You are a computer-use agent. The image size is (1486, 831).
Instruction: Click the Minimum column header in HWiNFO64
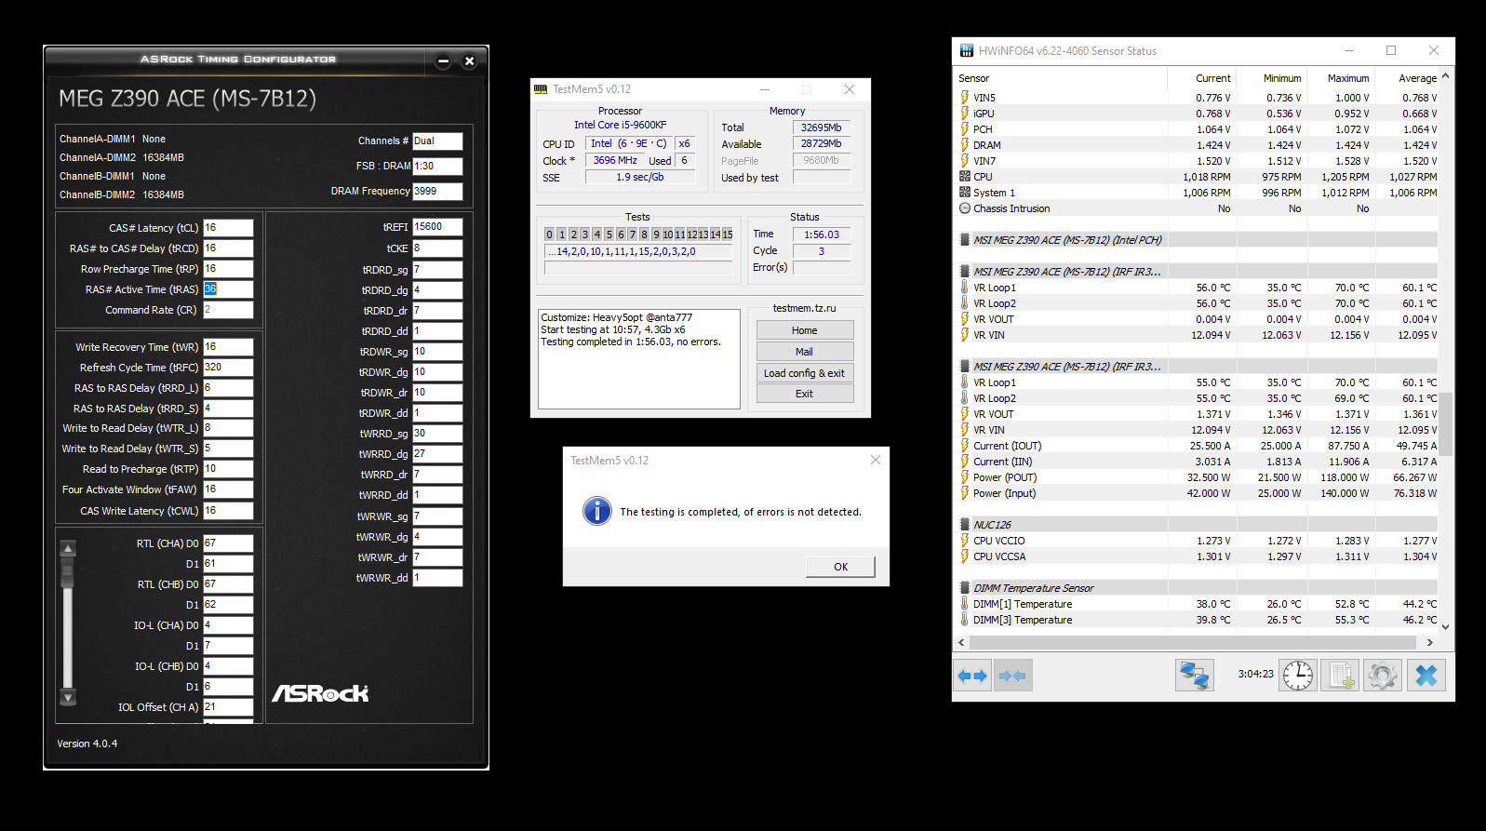coord(1272,78)
